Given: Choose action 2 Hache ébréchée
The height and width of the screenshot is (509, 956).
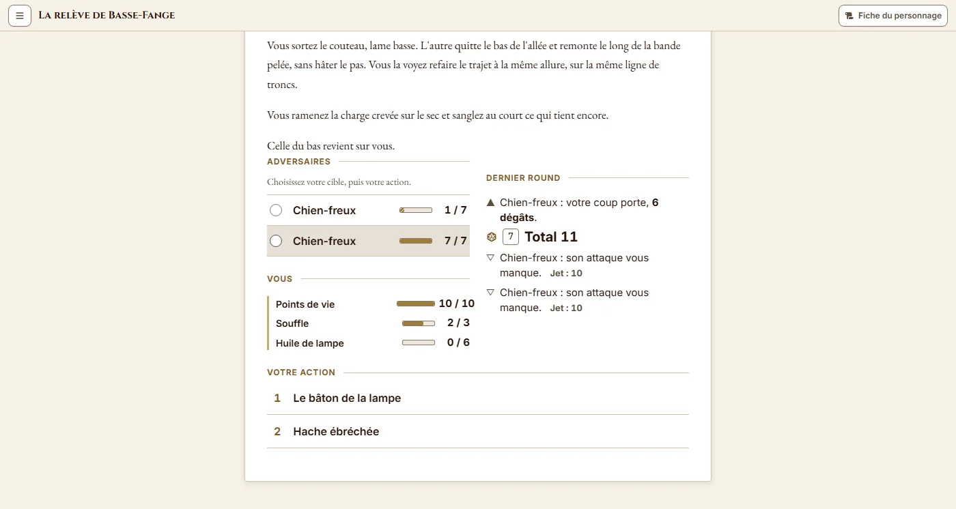Looking at the screenshot, I should pyautogui.click(x=478, y=431).
